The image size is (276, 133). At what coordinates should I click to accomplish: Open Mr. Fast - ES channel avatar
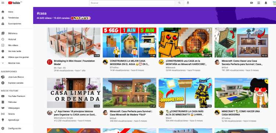tap(50, 62)
